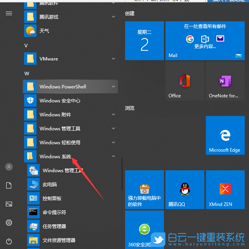Click the VMware folder icon
249x249 pixels.
tap(30, 59)
